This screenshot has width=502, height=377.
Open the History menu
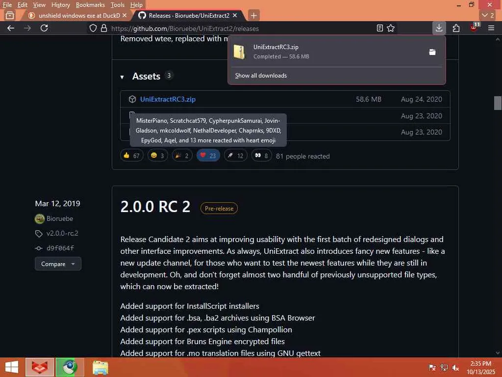pyautogui.click(x=60, y=5)
